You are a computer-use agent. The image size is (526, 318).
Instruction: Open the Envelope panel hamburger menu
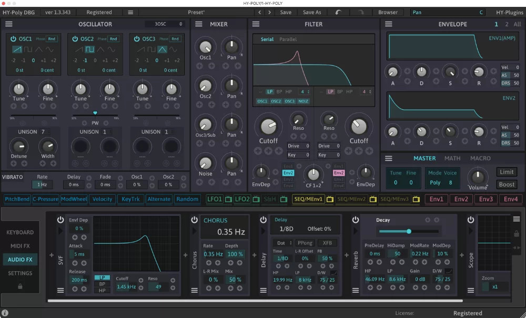[389, 24]
